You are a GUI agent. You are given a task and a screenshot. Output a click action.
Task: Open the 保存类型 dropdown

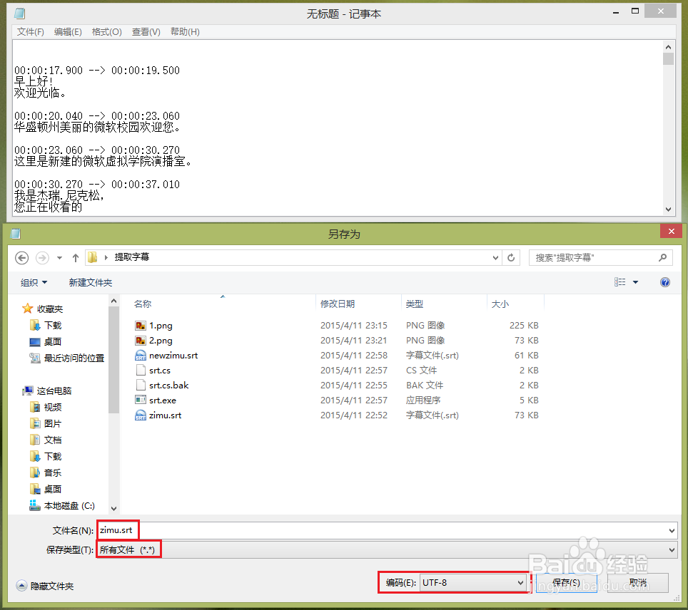click(x=387, y=549)
